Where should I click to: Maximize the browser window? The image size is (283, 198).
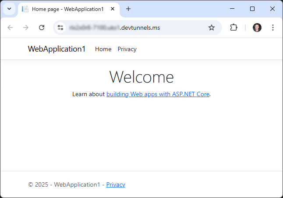click(x=252, y=9)
